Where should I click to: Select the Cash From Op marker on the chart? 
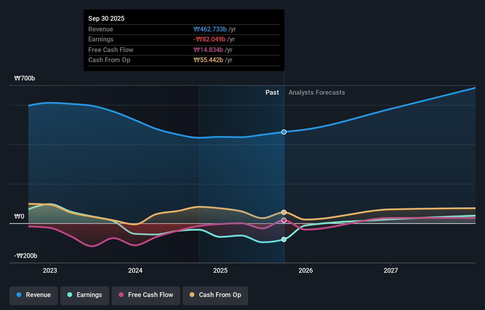point(284,212)
